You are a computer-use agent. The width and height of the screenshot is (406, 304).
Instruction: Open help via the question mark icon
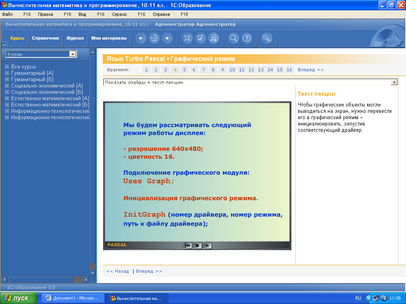tap(247, 38)
